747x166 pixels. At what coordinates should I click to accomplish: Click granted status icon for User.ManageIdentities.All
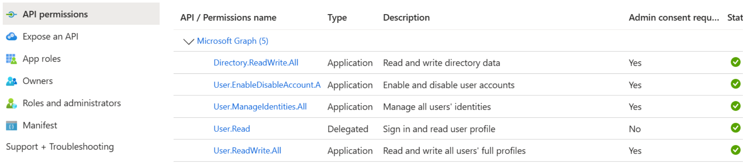click(735, 106)
